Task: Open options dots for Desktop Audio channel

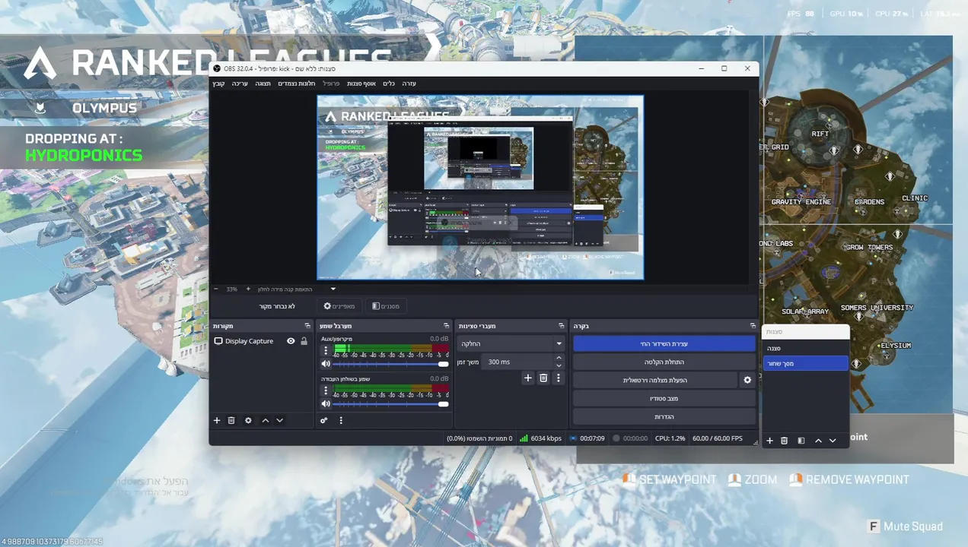Action: tap(326, 390)
